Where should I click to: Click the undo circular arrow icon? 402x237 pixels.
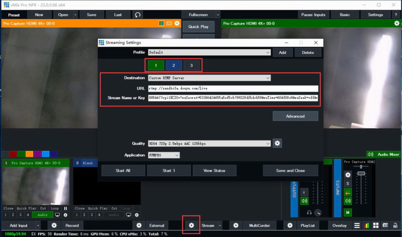[138, 15]
